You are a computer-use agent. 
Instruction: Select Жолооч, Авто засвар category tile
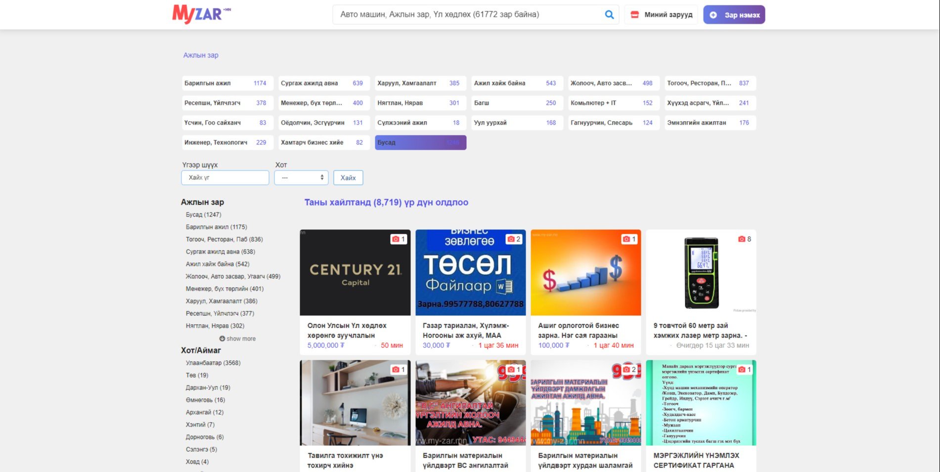point(614,83)
